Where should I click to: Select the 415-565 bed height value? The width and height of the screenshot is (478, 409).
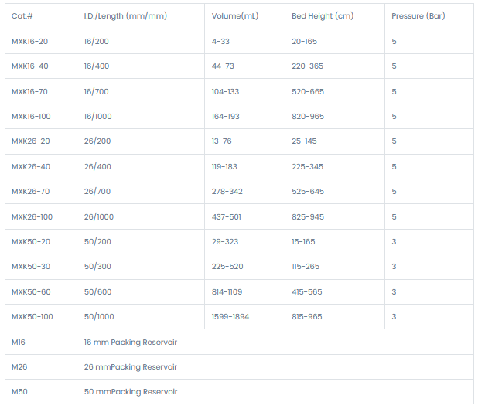click(307, 291)
